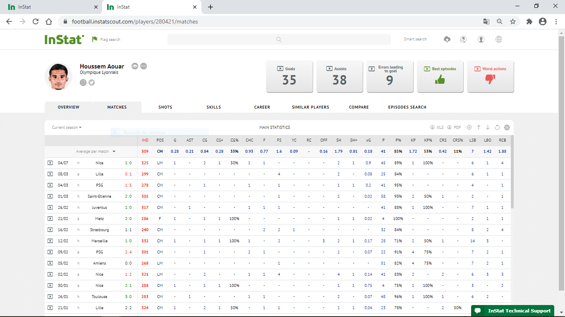Play video for the Juventus match

(50, 208)
